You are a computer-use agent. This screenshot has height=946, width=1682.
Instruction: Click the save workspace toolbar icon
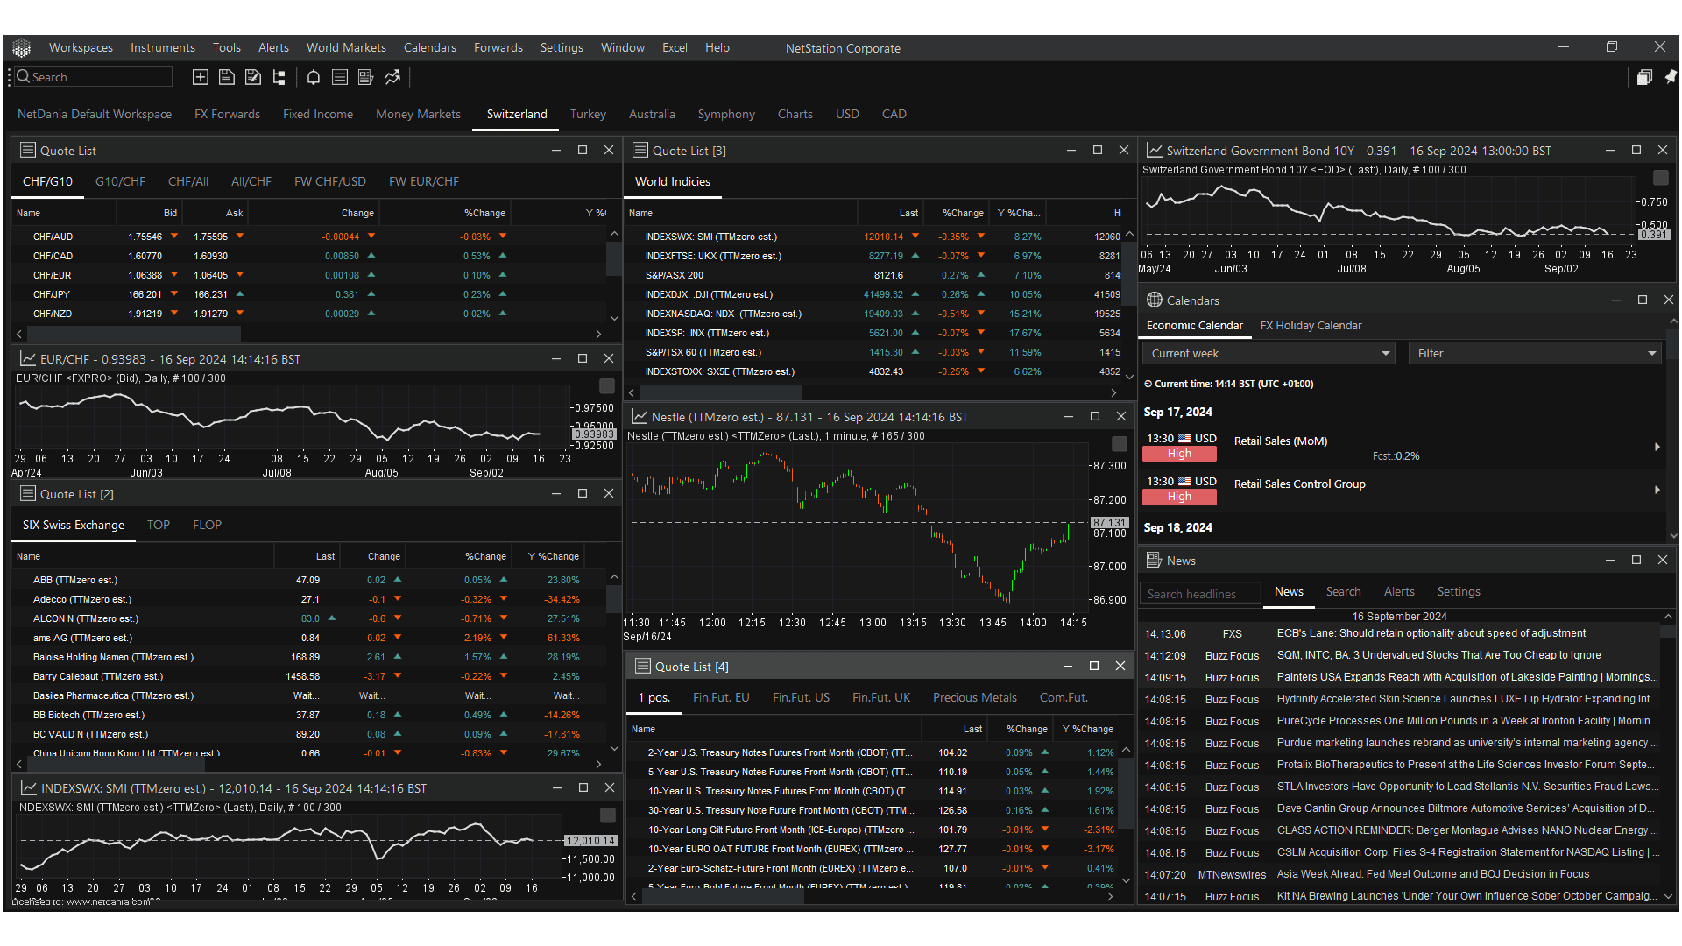pos(227,77)
